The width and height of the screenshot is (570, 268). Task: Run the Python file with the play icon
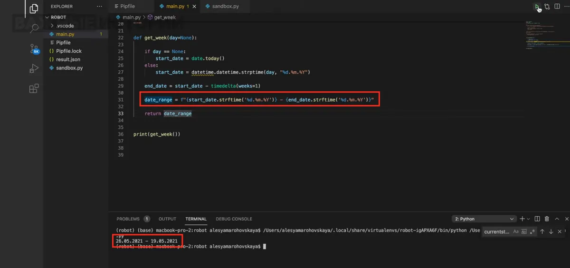537,7
